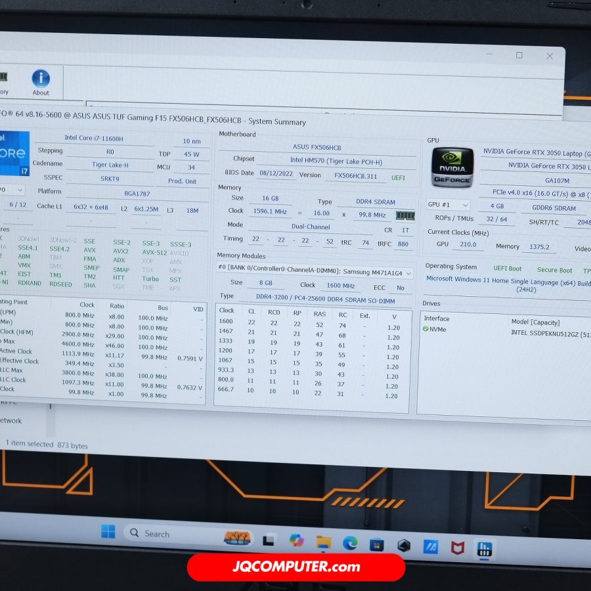Select the Microsoft Windows 11 Home text
The image size is (591, 591).
coord(508,284)
